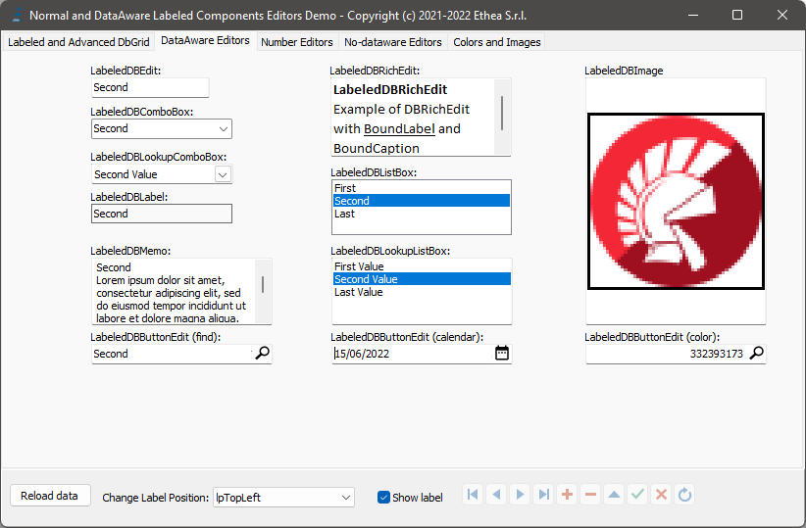Select the DataAware Editors tab

(205, 40)
